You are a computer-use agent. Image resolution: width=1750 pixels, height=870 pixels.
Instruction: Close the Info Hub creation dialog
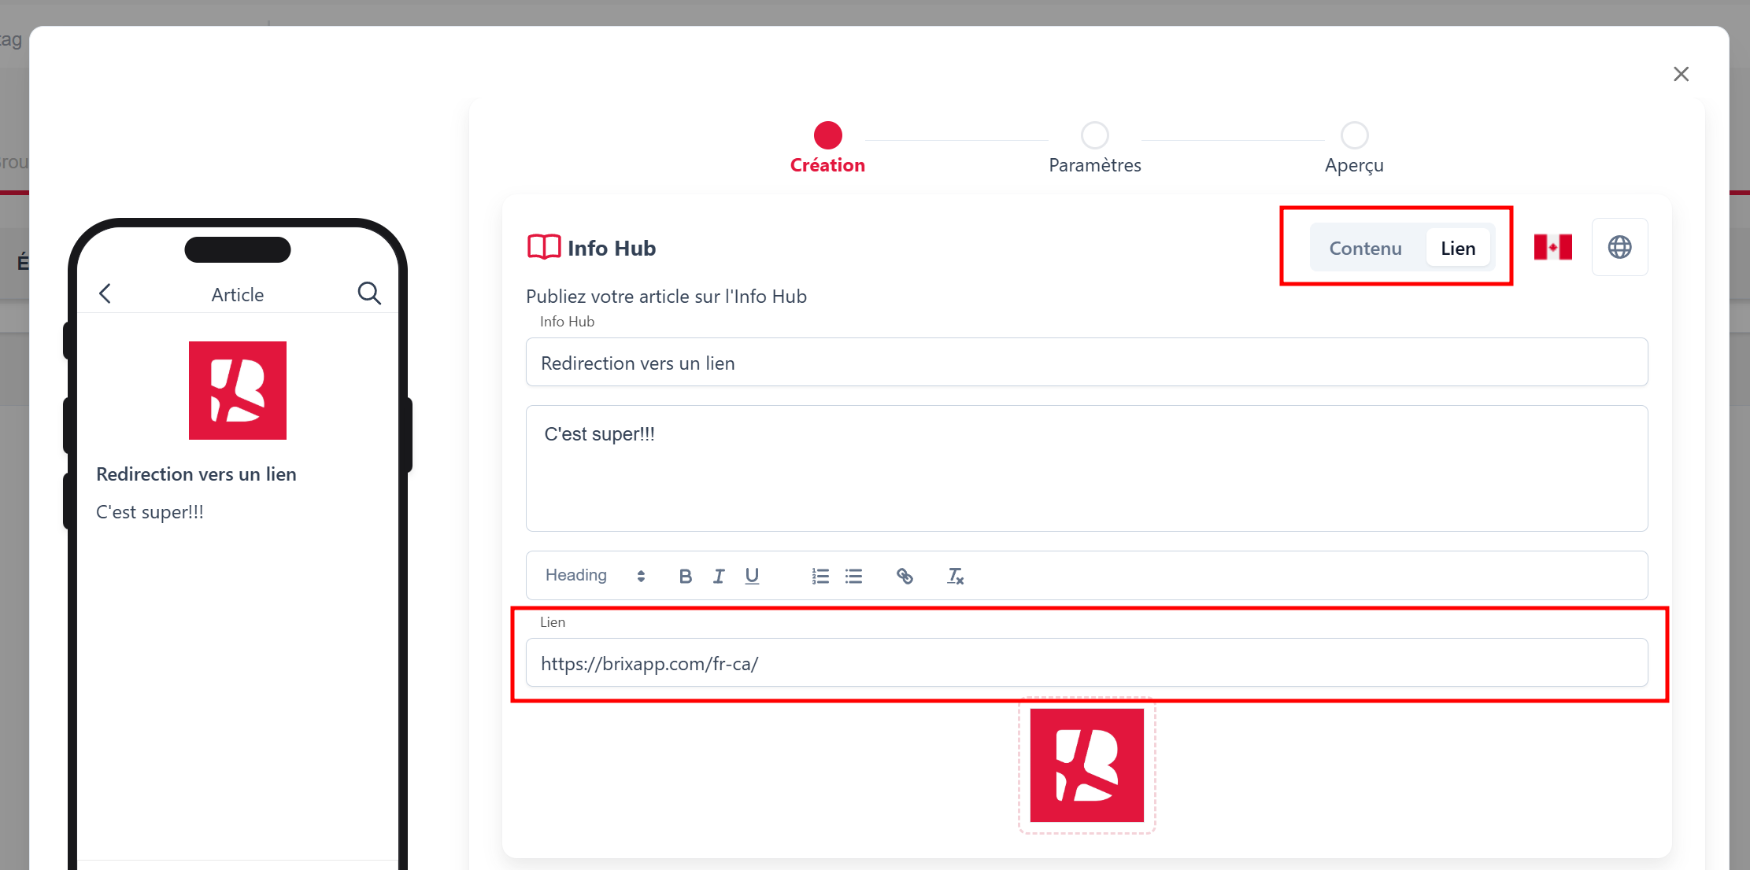[1681, 74]
